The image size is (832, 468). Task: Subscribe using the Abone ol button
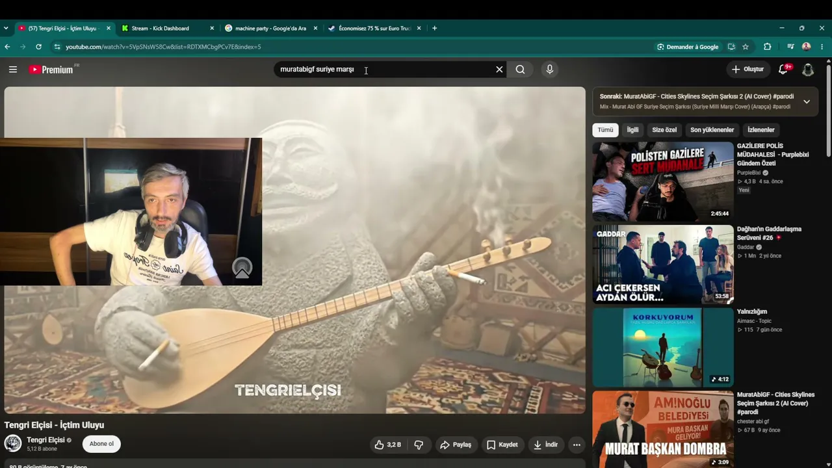pos(101,444)
